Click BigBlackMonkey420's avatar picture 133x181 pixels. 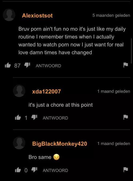coord(19,143)
